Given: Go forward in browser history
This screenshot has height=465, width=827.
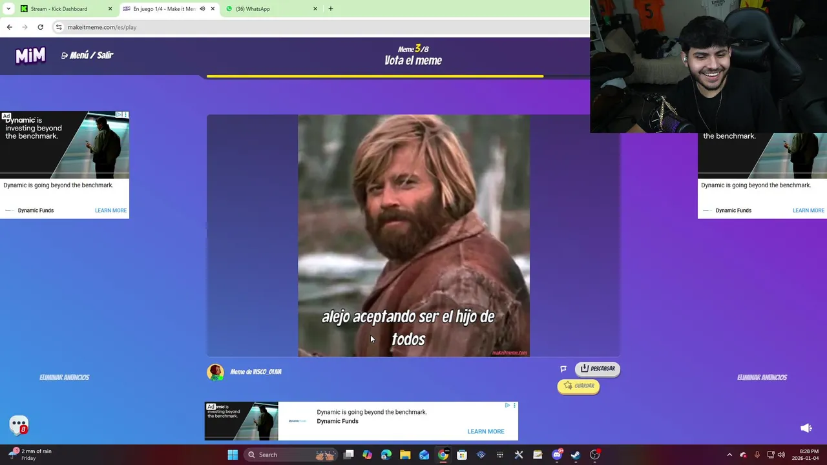Looking at the screenshot, I should tap(25, 27).
